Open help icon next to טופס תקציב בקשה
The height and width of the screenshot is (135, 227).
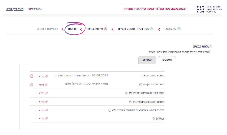click(140, 84)
